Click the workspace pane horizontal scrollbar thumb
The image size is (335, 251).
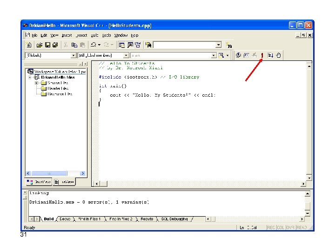tap(49, 173)
